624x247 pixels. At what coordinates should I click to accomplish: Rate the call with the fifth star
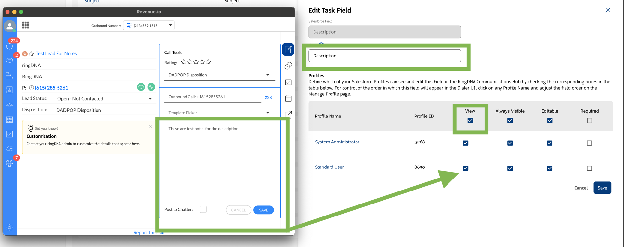[208, 62]
